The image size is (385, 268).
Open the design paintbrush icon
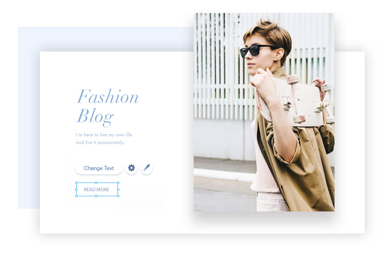pyautogui.click(x=146, y=168)
